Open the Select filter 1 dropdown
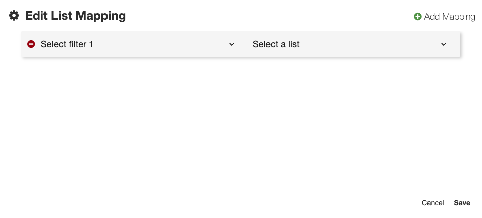This screenshot has width=482, height=218. point(137,44)
